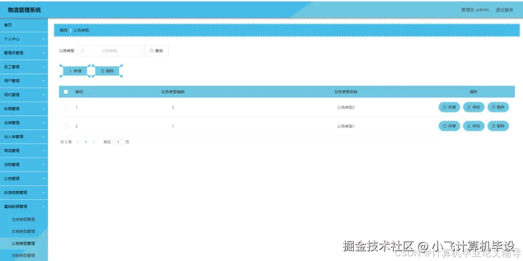Viewport: 523px width, 261px height.
Task: Expand the 管理员管理 menu
Action: click(24, 53)
